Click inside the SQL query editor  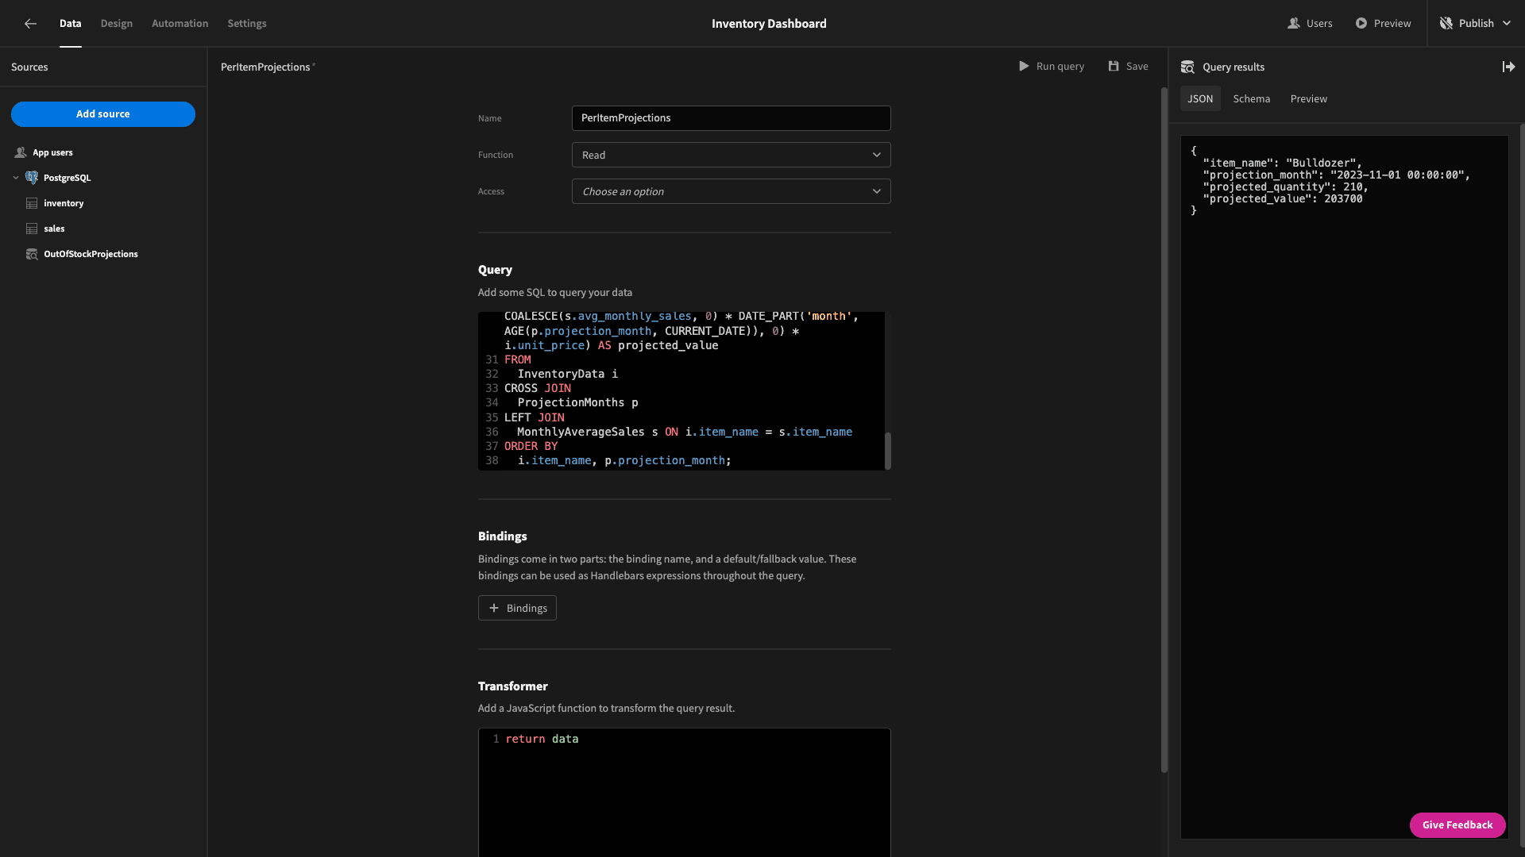[x=683, y=390]
